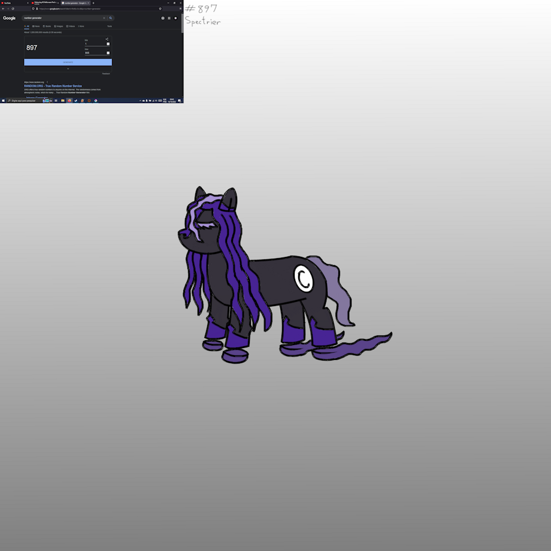The width and height of the screenshot is (551, 551).
Task: Open the three-dot menu beside random.org URL
Action: [47, 82]
